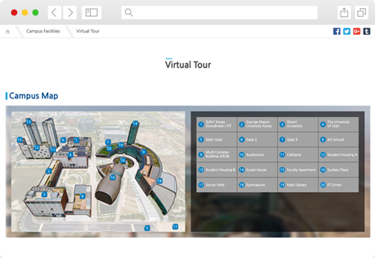Select Main Library legend button

[x=298, y=184]
